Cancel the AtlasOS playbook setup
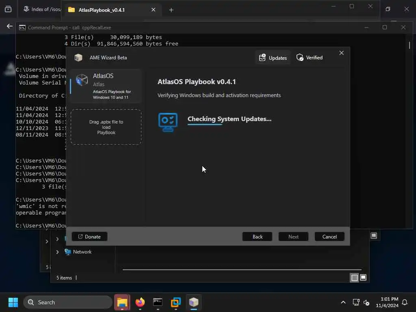The image size is (416, 312). tap(329, 236)
